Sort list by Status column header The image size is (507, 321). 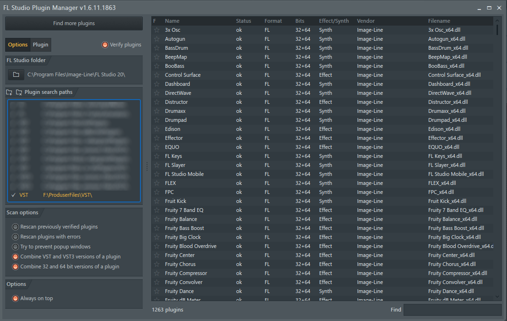(x=243, y=21)
